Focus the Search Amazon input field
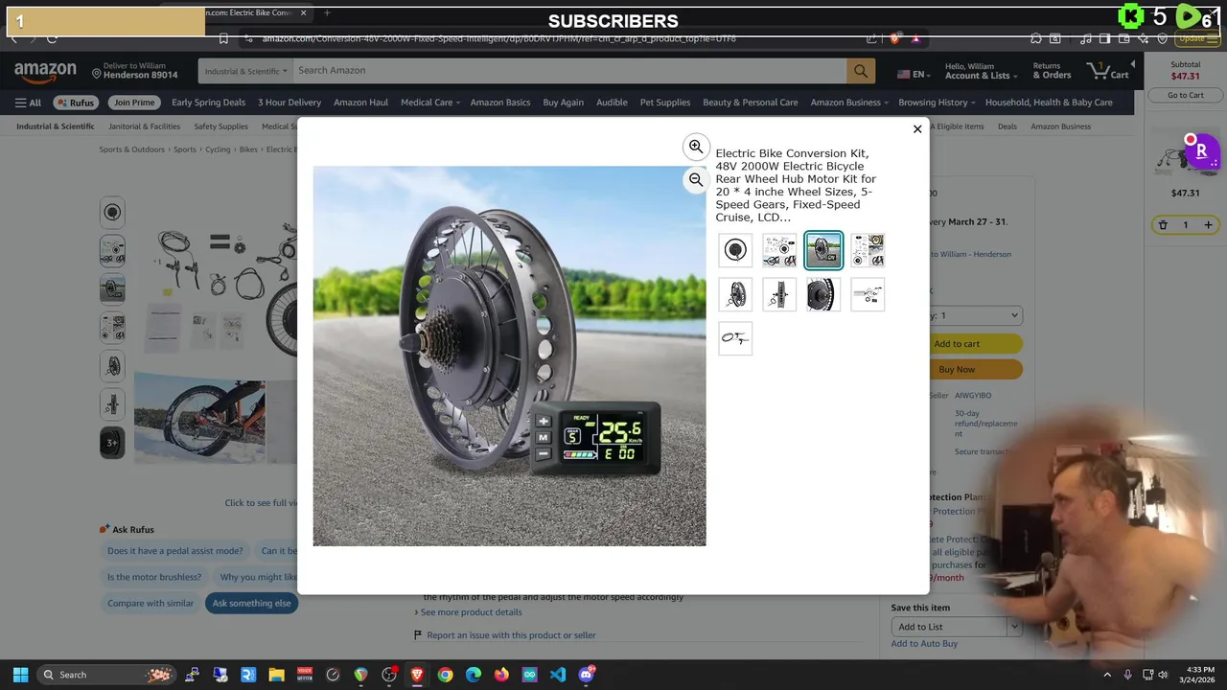The height and width of the screenshot is (690, 1227). tap(569, 71)
